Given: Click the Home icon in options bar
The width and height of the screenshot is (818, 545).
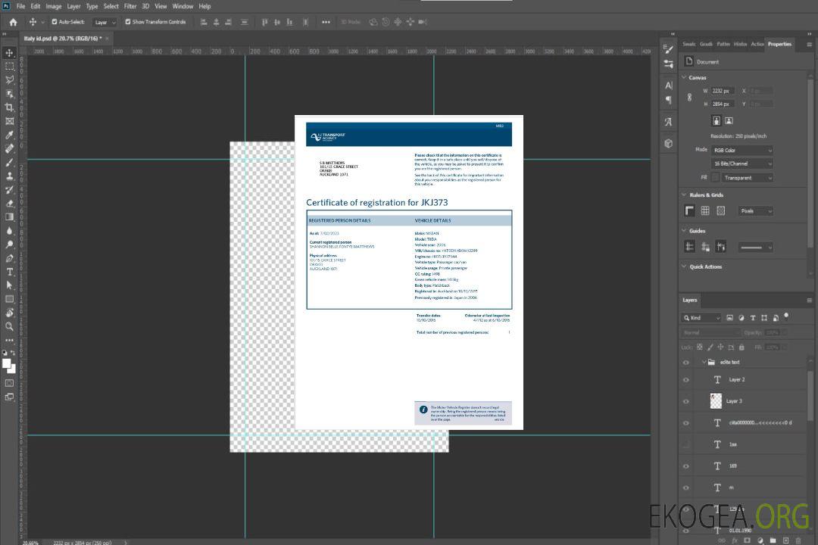Looking at the screenshot, I should click(13, 22).
